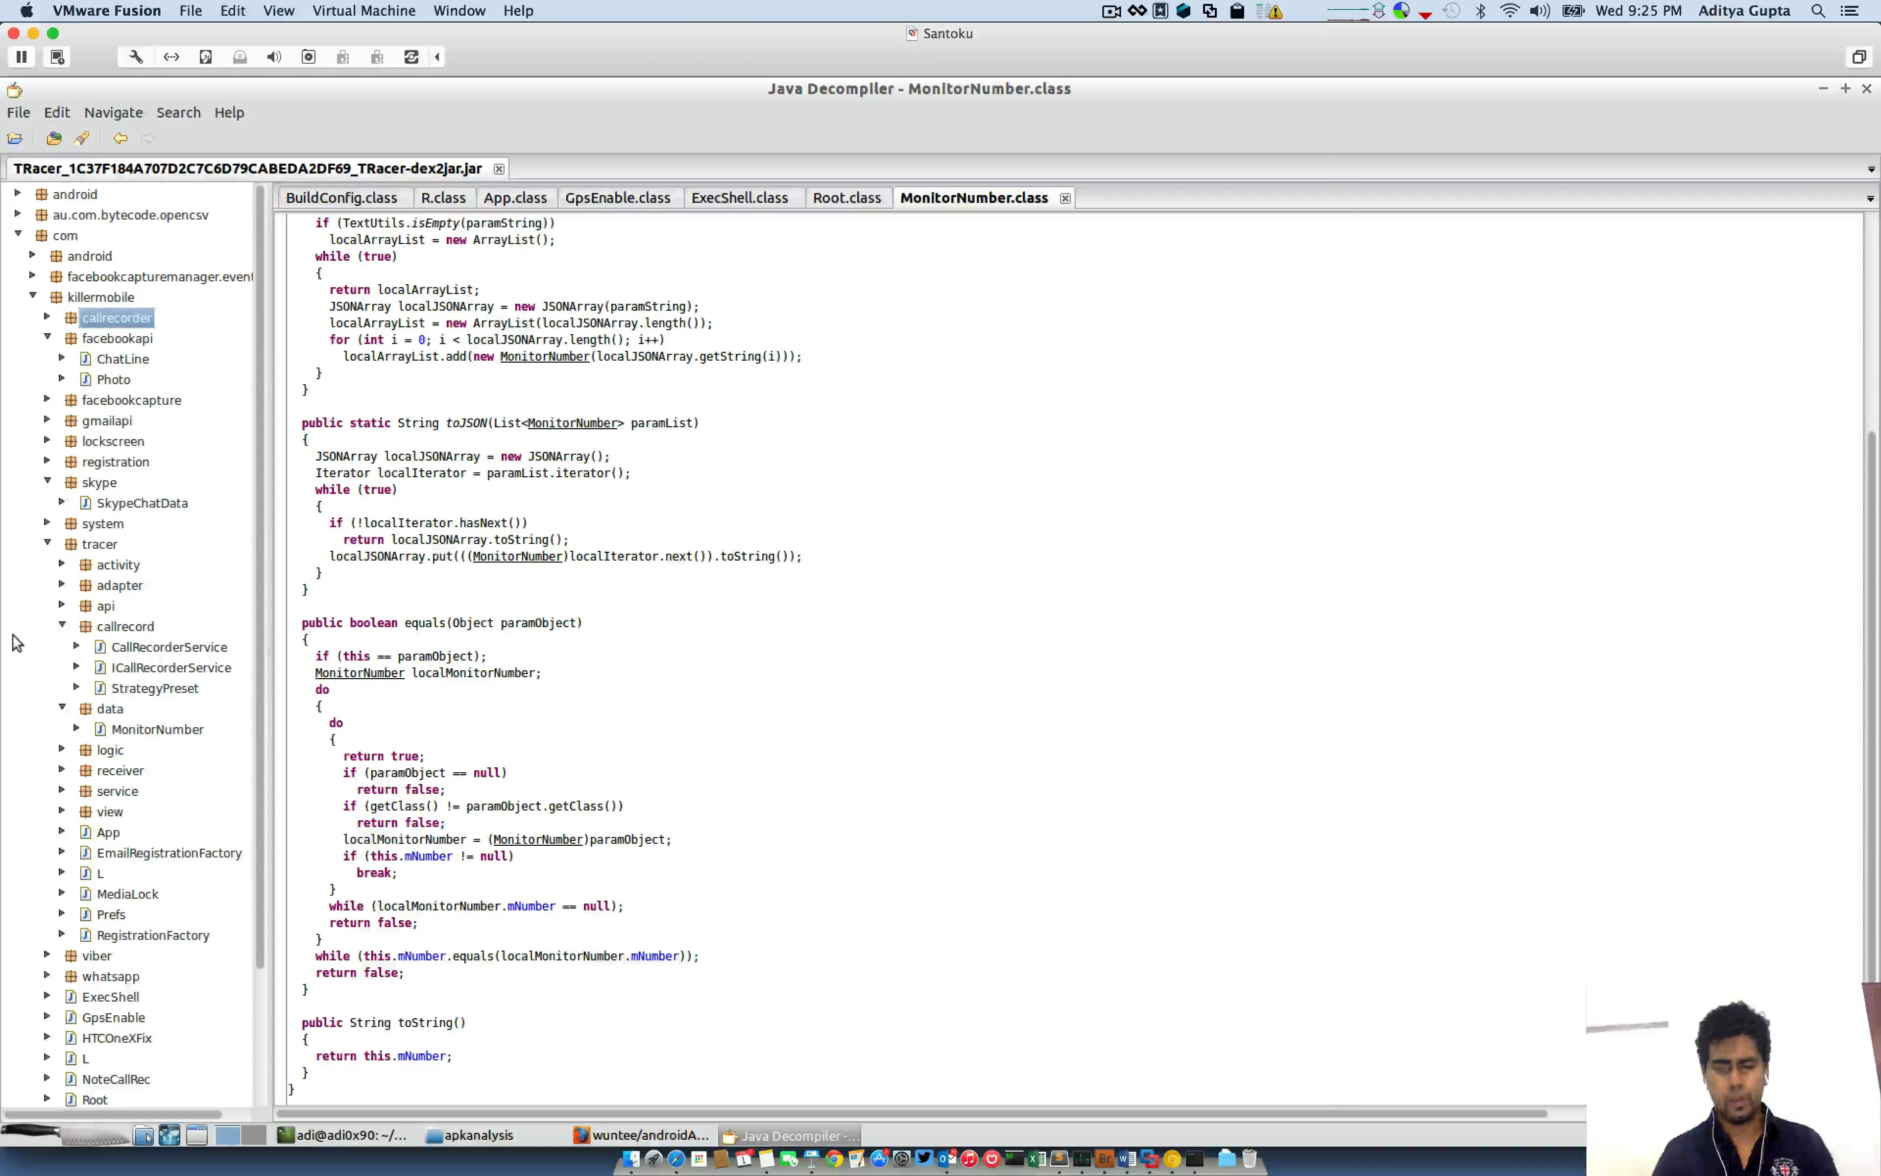Image resolution: width=1881 pixels, height=1176 pixels.
Task: Click the Search pencil toolbar icon
Action: click(x=82, y=139)
